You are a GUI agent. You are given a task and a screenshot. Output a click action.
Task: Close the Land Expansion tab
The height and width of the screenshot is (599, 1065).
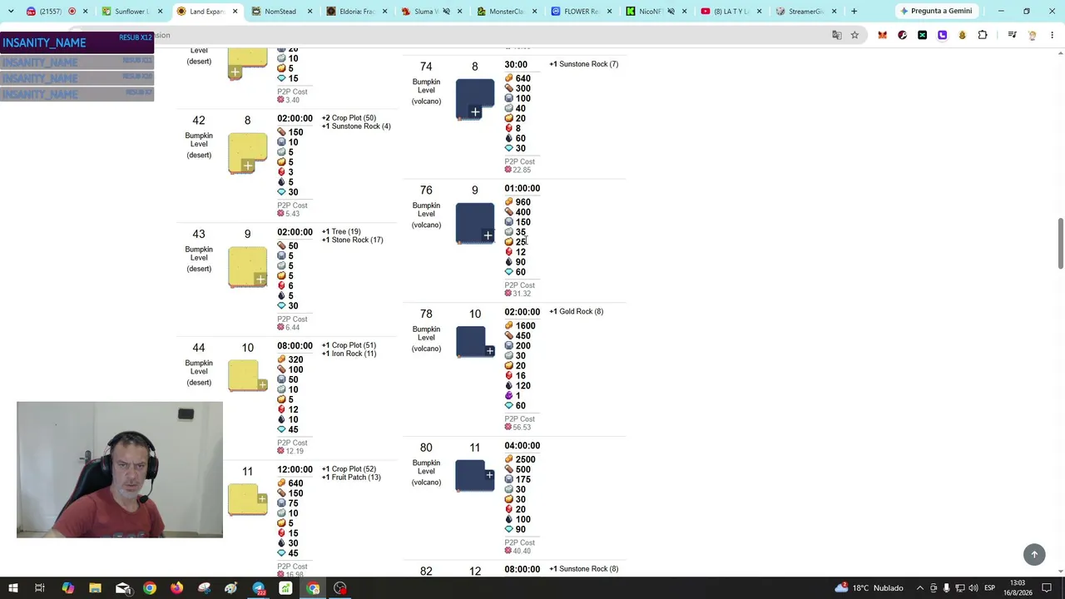pyautogui.click(x=235, y=11)
